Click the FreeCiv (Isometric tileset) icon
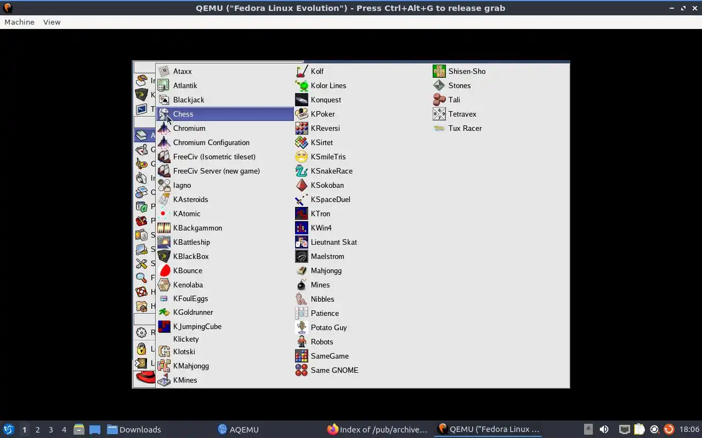Viewport: 702px width, 438px height. coord(163,157)
